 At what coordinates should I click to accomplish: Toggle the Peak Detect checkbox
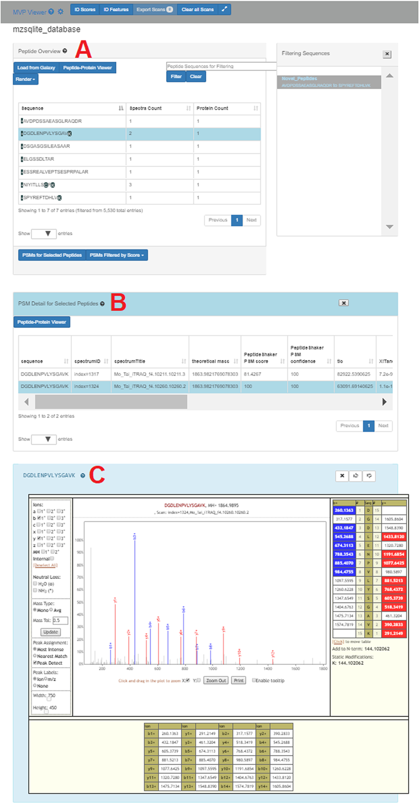[35, 663]
